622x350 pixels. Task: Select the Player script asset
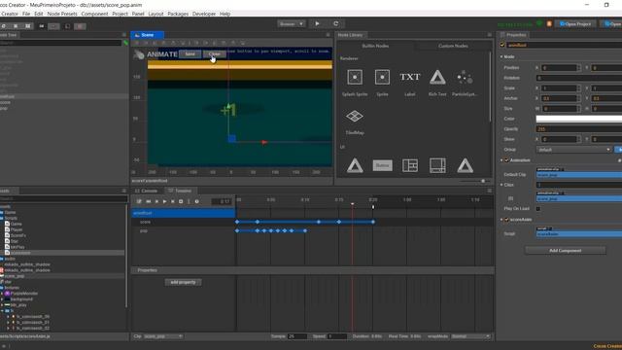coord(17,229)
